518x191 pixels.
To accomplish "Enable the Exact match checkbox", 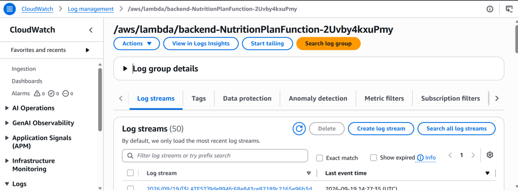I will click(320, 158).
